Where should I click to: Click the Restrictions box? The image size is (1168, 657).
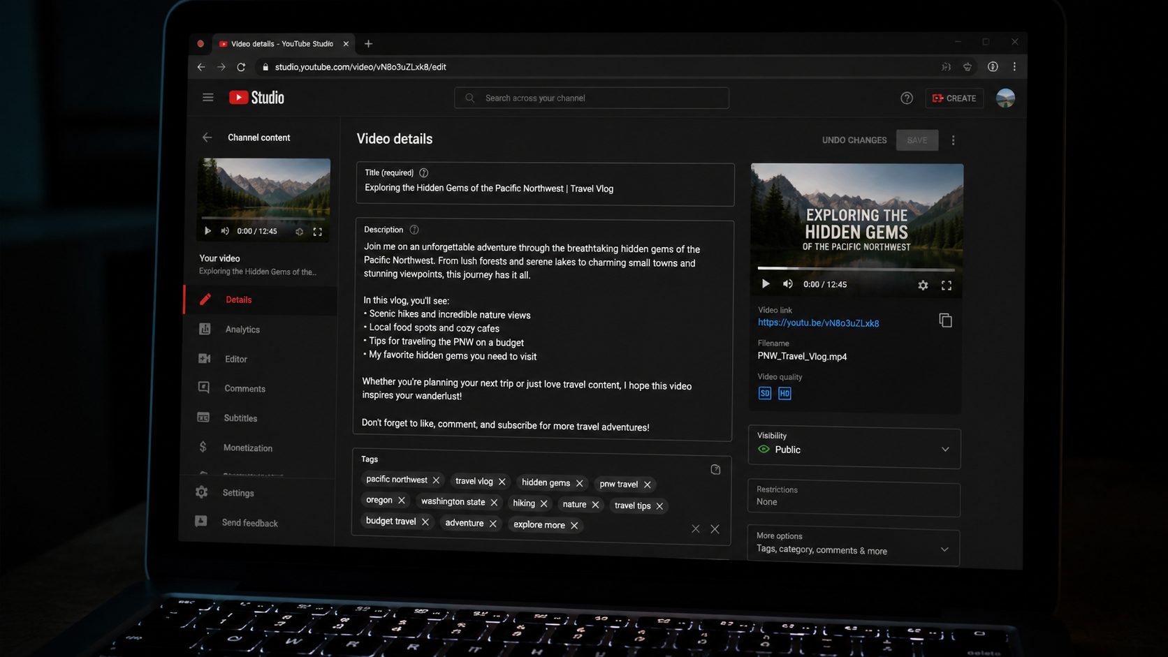pos(854,499)
